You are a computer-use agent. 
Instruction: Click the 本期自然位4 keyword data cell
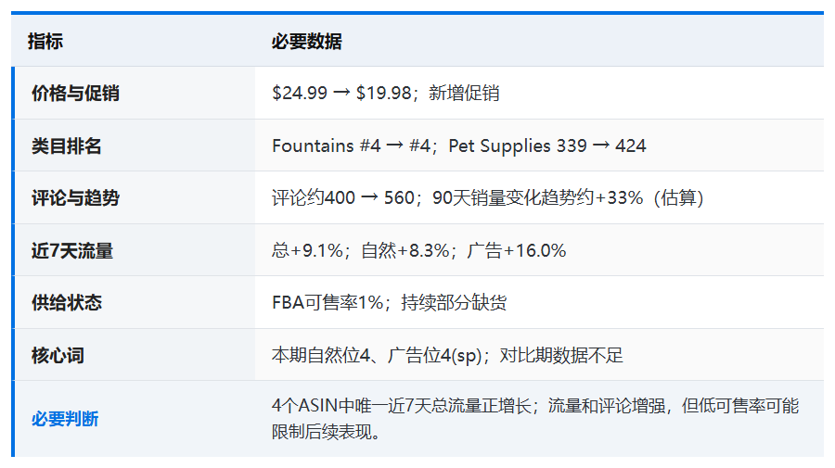(x=538, y=355)
